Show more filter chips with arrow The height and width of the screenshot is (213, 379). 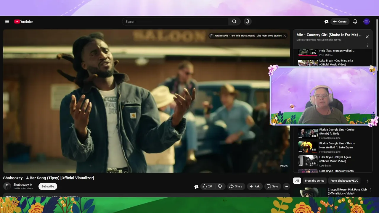368,181
